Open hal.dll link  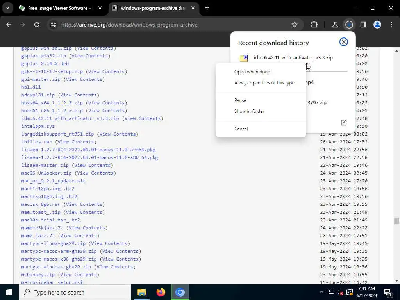point(31,87)
